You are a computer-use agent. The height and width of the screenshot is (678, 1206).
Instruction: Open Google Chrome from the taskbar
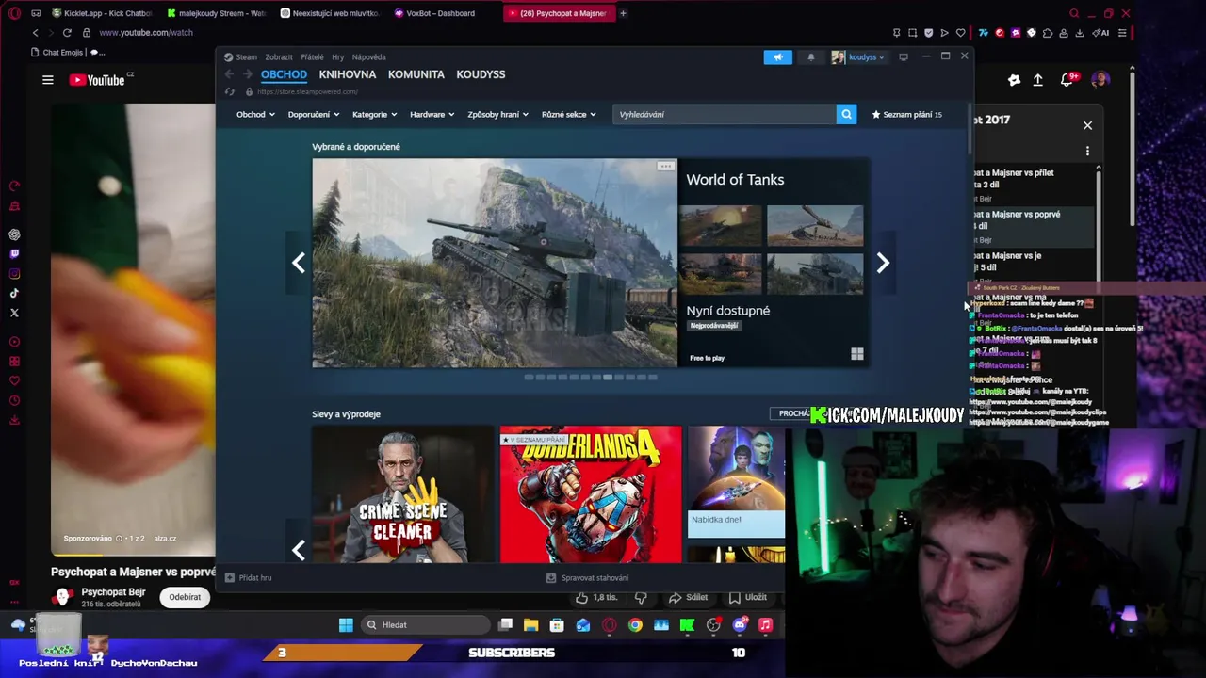click(x=635, y=625)
